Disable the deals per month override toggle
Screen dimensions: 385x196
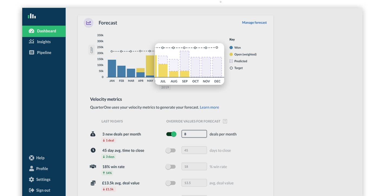pos(171,134)
